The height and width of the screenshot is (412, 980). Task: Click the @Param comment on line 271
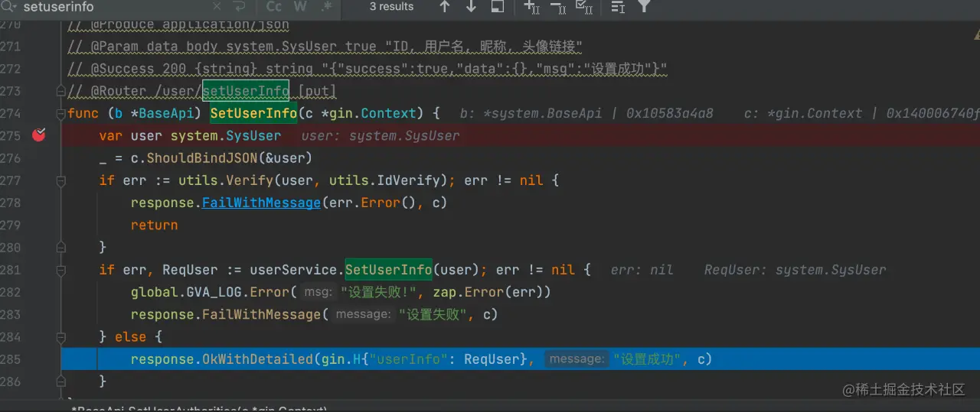click(x=325, y=47)
